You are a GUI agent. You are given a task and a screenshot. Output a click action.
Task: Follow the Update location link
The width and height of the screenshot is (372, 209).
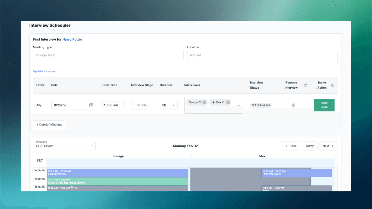44,71
